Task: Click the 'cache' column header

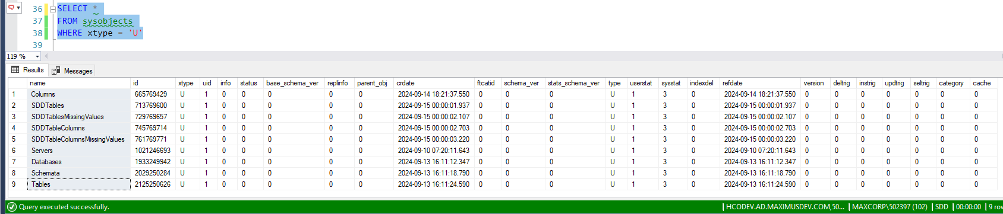Action: pos(983,83)
